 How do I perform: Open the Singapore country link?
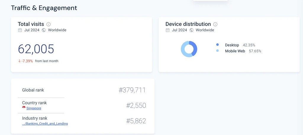coord(34,108)
